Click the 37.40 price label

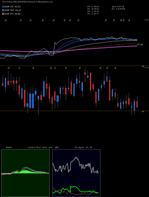[x=140, y=44]
